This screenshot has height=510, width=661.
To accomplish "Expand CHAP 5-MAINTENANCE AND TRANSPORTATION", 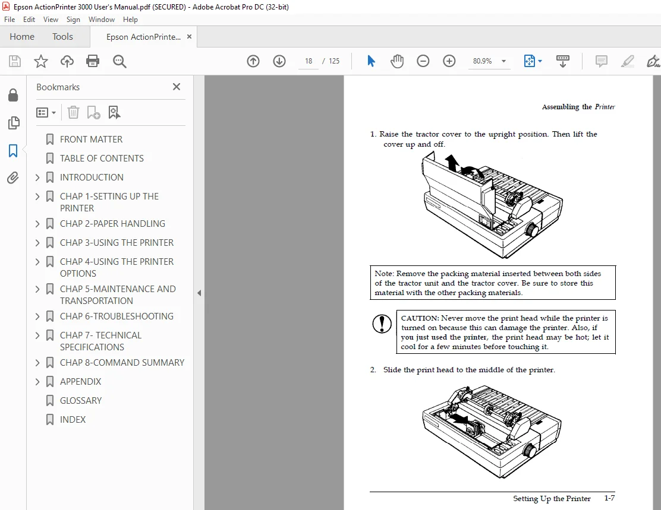I will click(x=37, y=289).
